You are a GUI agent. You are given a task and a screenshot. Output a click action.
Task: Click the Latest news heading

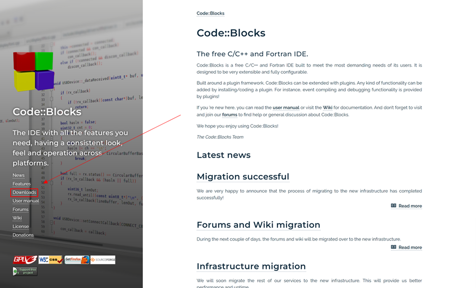(224, 155)
